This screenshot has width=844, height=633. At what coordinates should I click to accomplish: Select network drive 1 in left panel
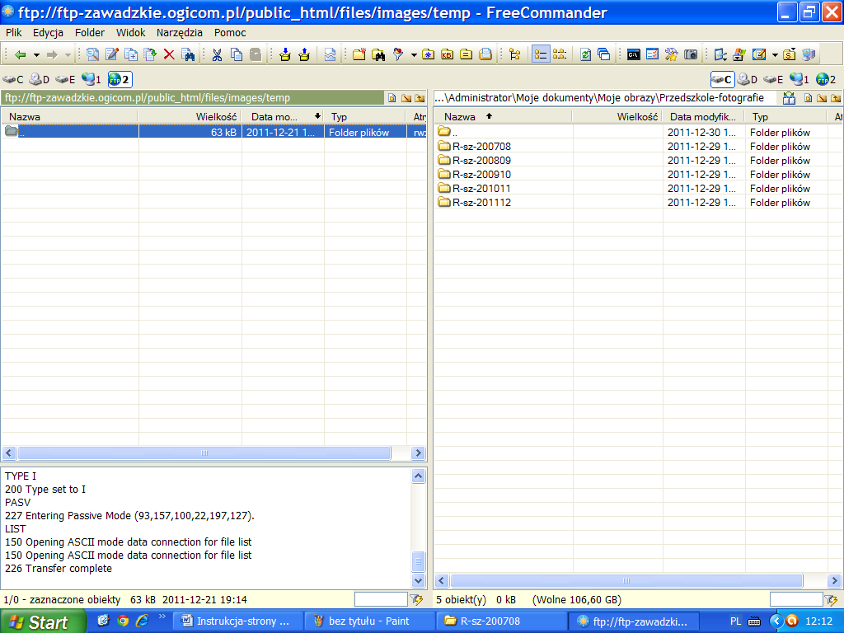(x=91, y=80)
